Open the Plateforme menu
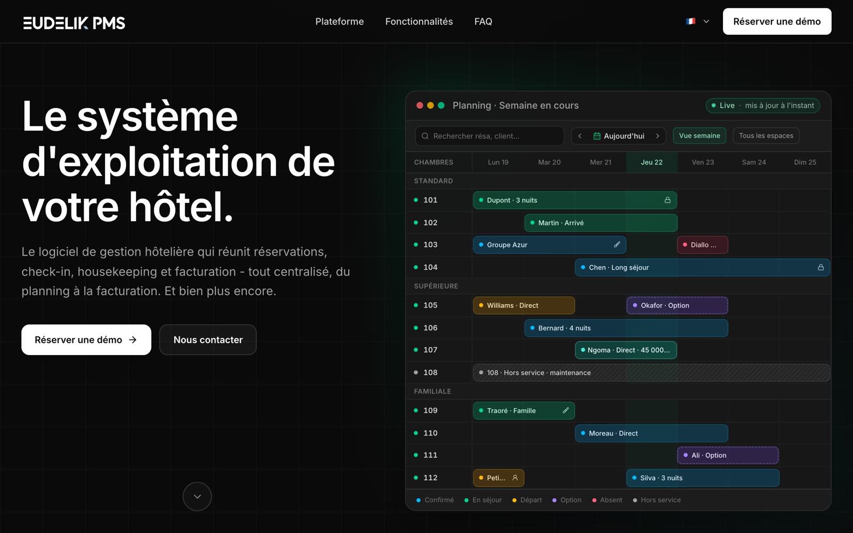 coord(340,21)
